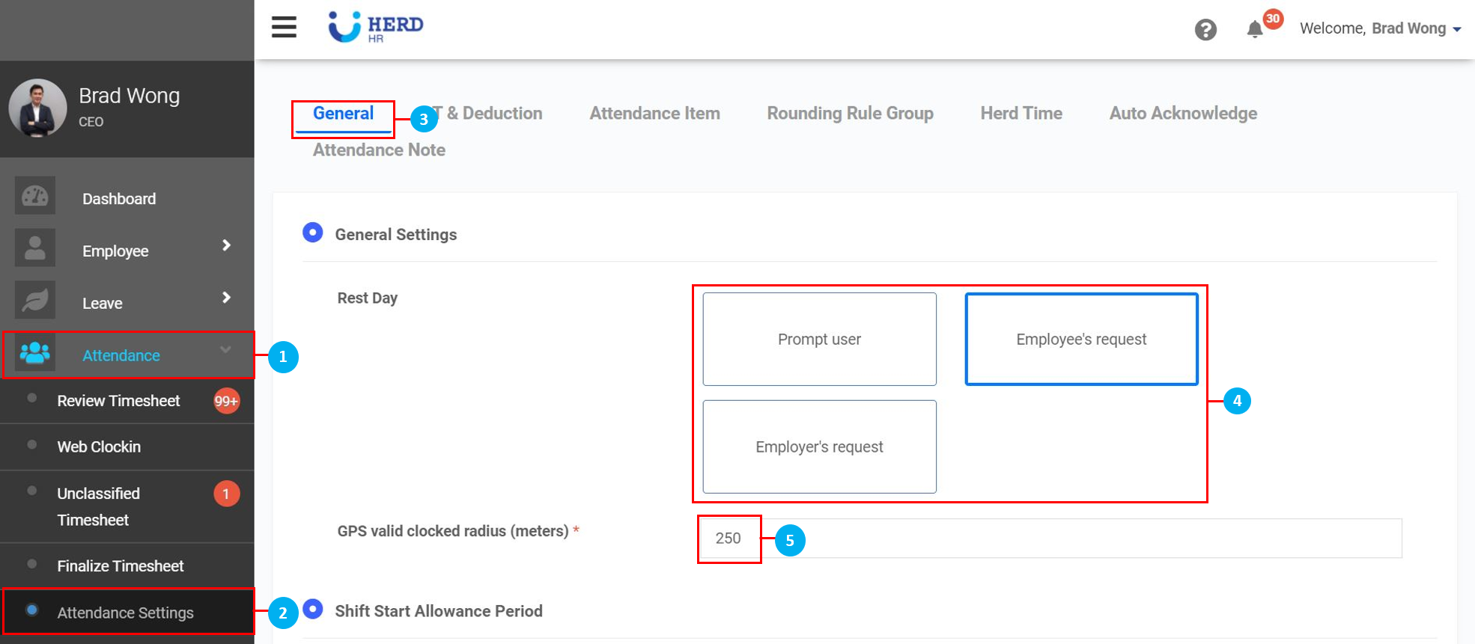Choose Employer's request rest day option
The width and height of the screenshot is (1475, 644).
click(x=819, y=447)
